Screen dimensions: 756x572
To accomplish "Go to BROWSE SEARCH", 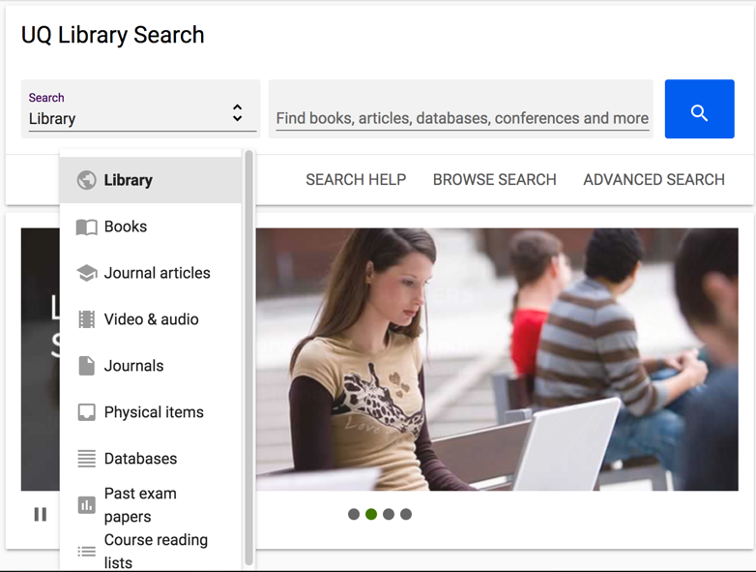I will [494, 179].
